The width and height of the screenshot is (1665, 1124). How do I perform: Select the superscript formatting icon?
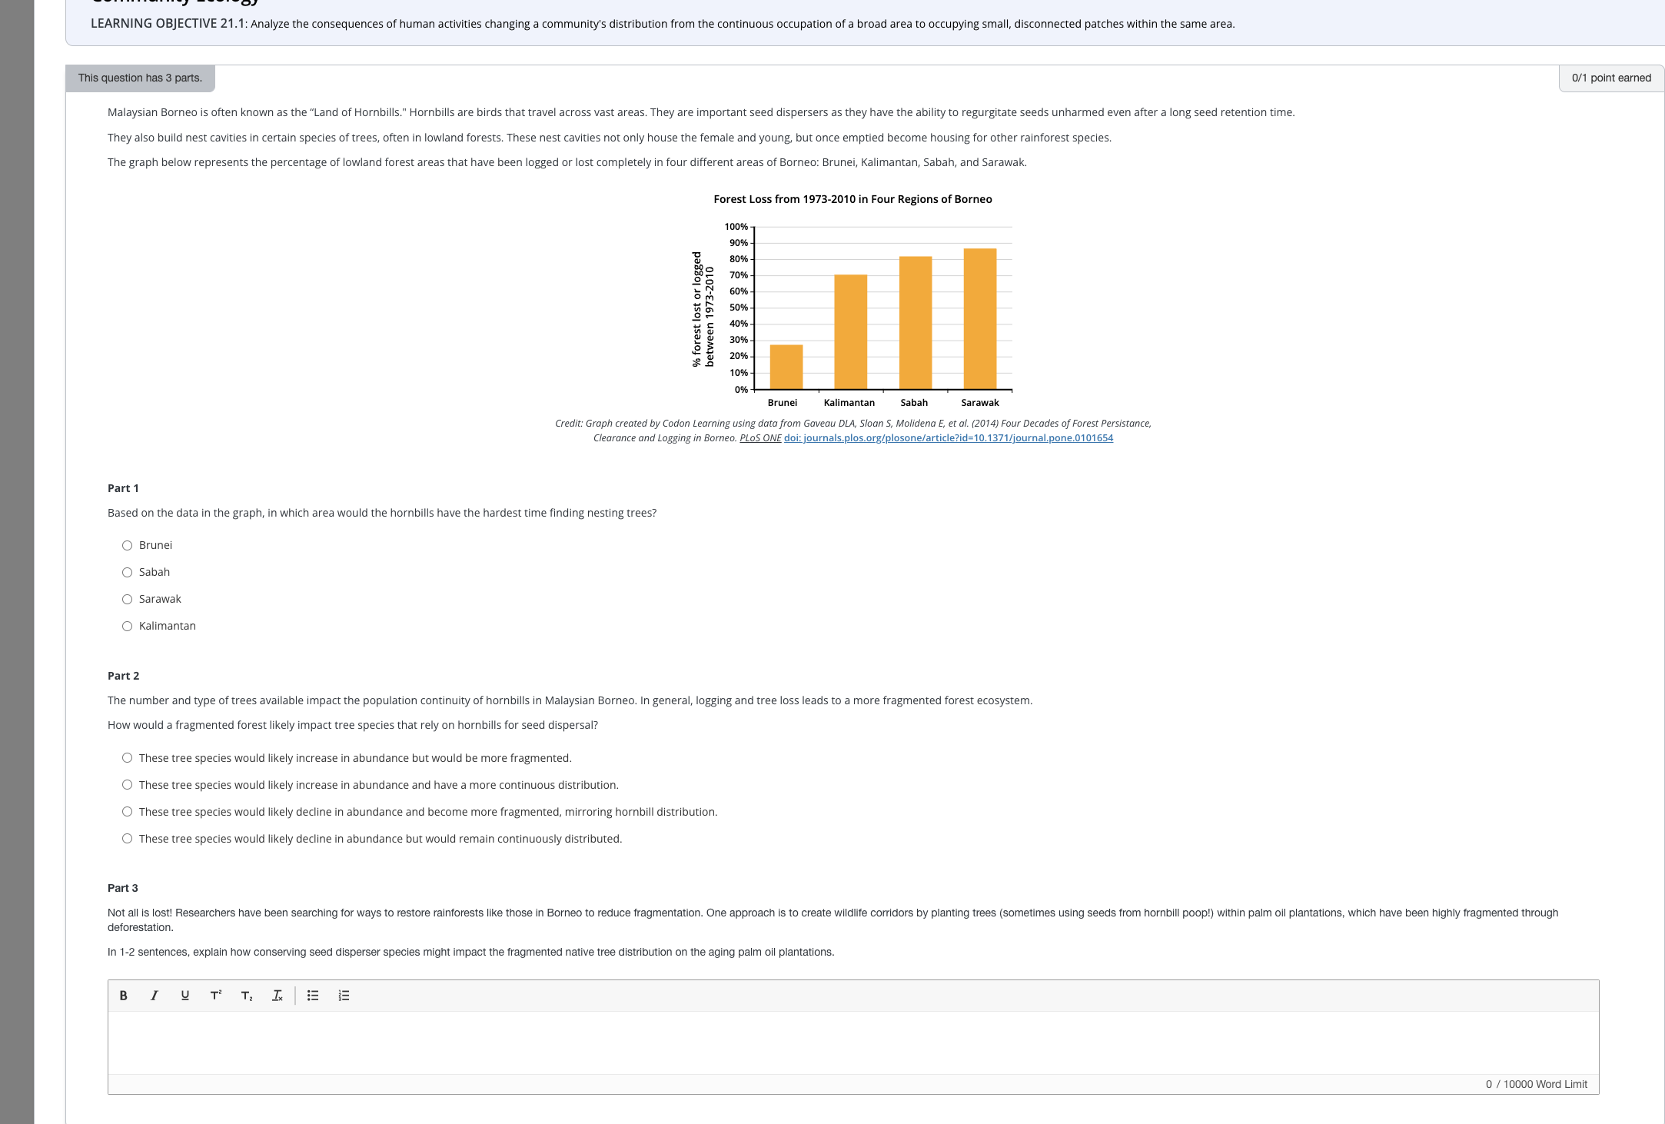(215, 995)
